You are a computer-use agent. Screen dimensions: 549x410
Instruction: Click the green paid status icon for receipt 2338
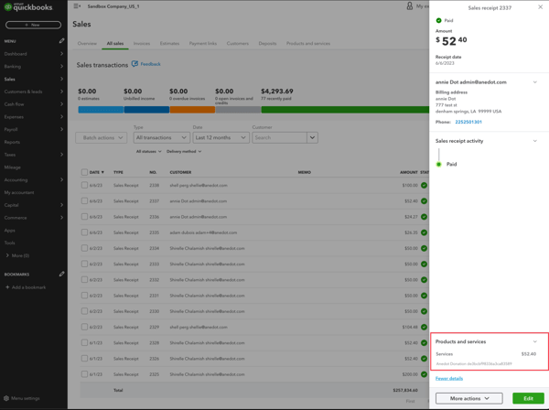[424, 185]
